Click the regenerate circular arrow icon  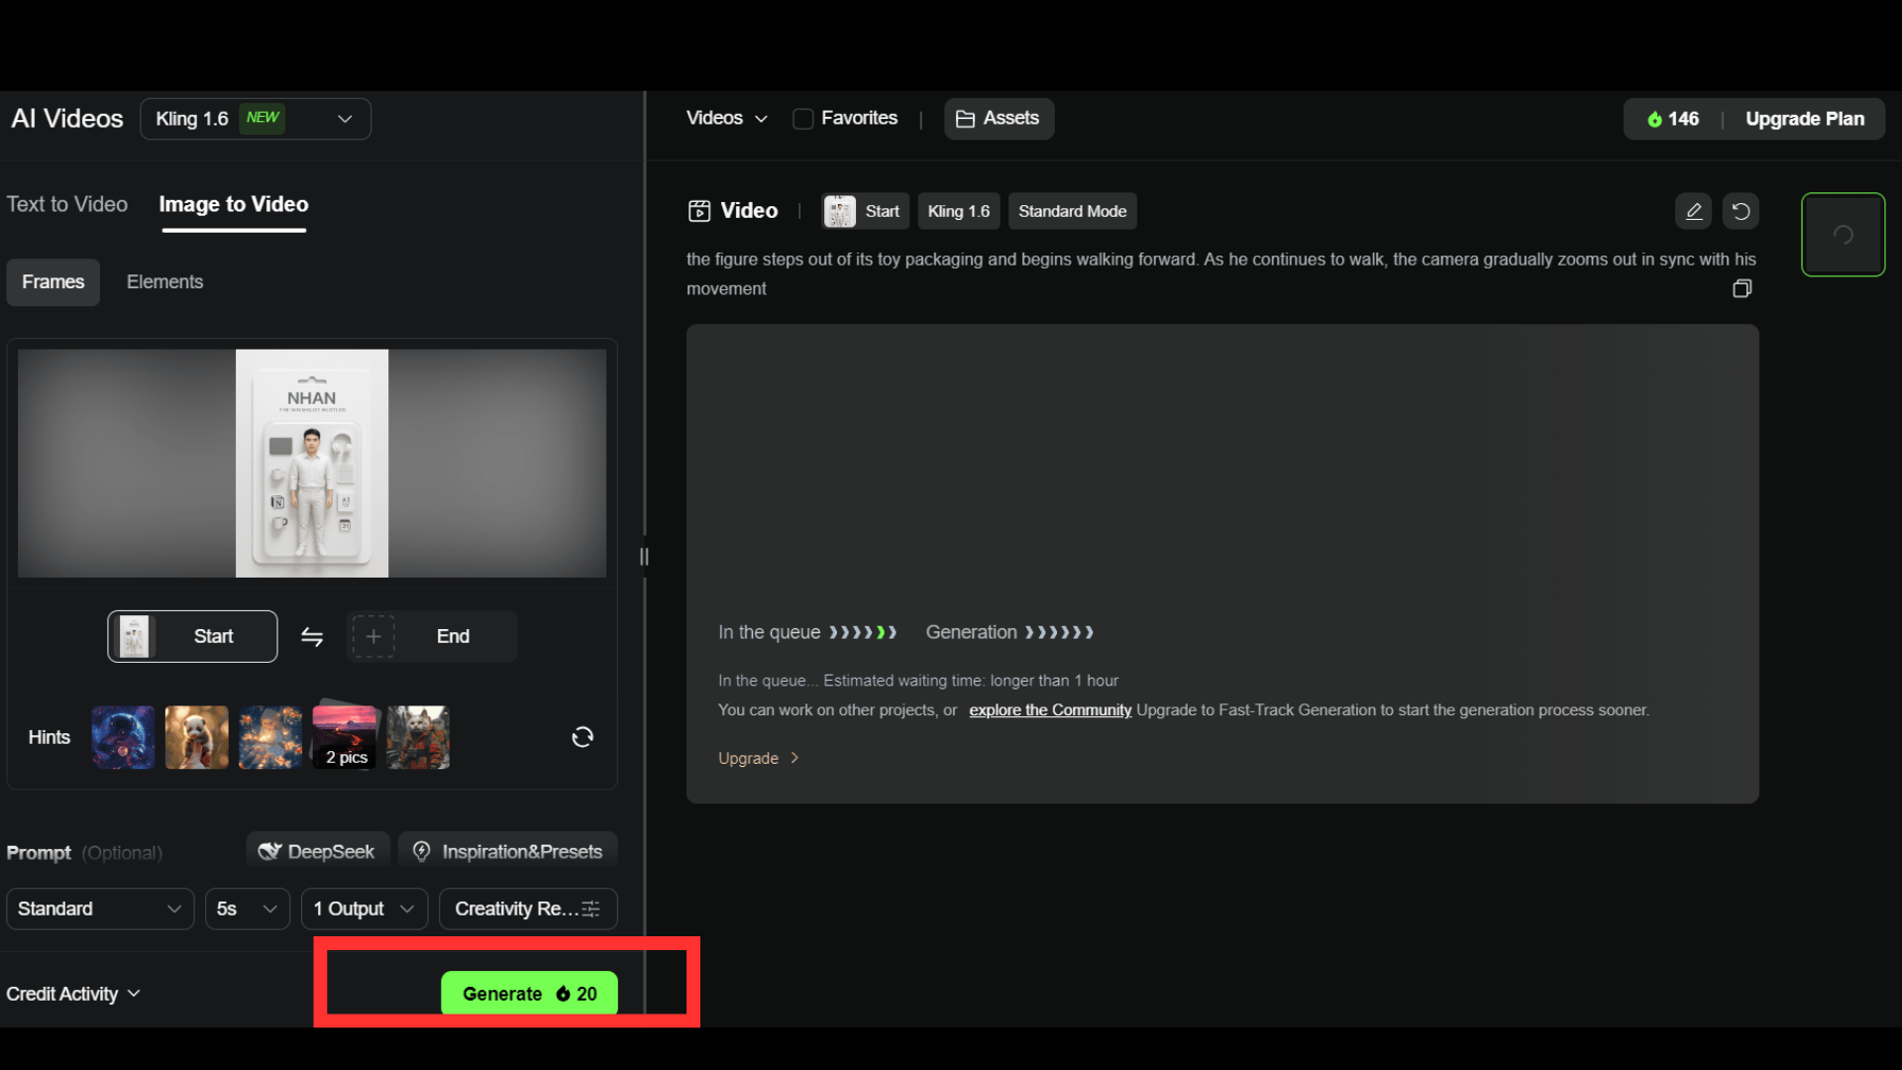[1741, 211]
